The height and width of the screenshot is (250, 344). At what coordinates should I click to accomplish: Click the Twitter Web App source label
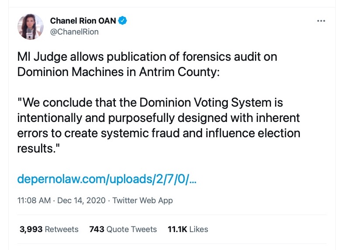click(x=142, y=201)
